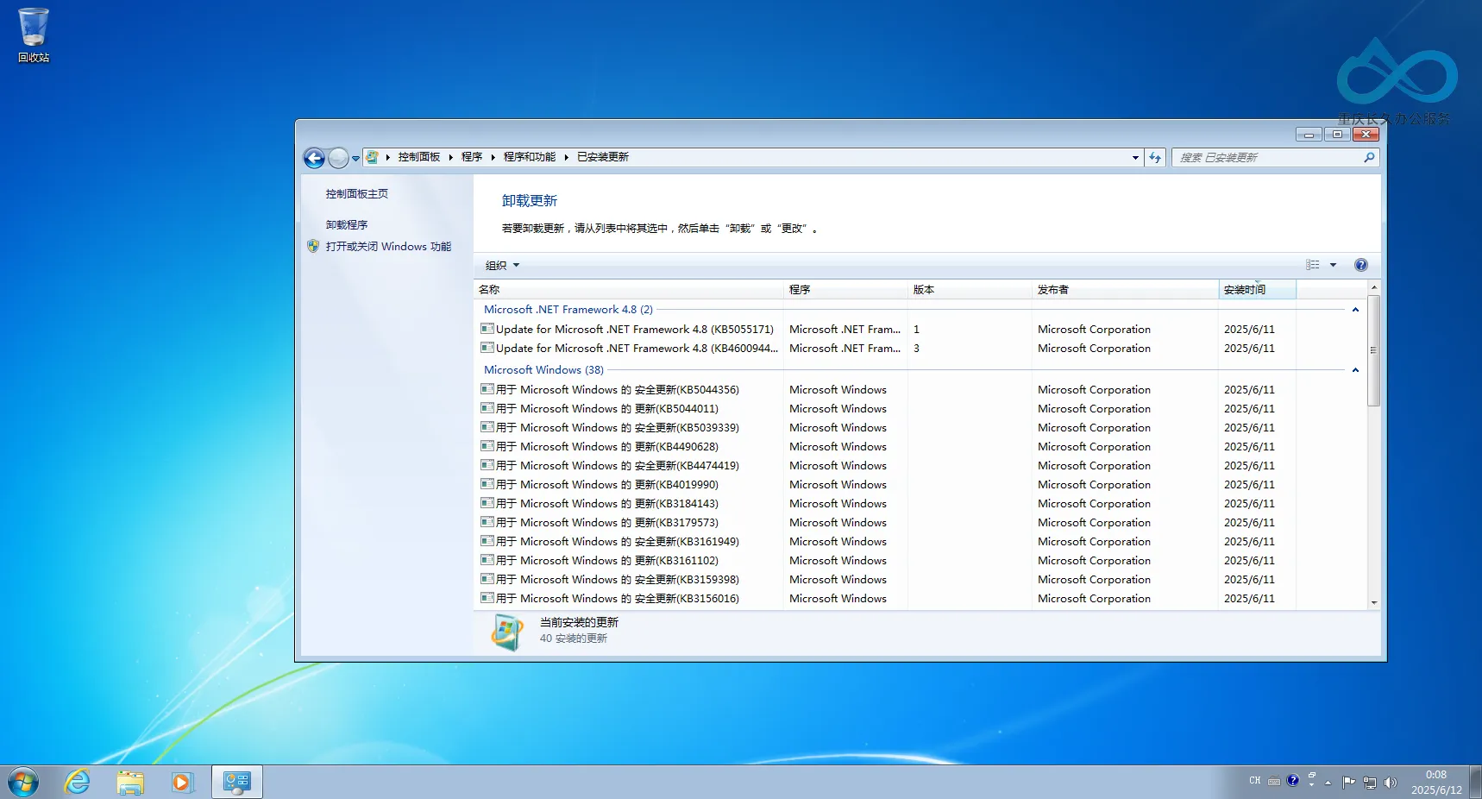The height and width of the screenshot is (799, 1482).
Task: Sort by 安装时间 column header
Action: click(1258, 290)
